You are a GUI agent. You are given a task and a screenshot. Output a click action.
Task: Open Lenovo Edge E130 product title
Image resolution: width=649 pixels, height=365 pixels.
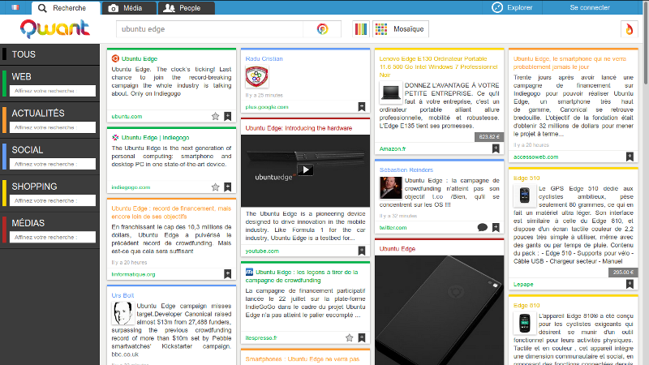click(438, 67)
